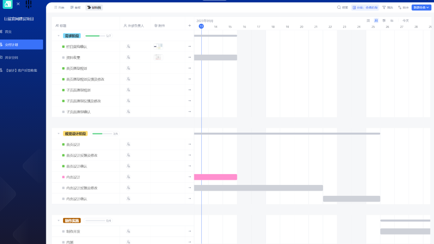This screenshot has height=244, width=434.
Task: Switch timeline scale to 周
Action: pyautogui.click(x=368, y=21)
